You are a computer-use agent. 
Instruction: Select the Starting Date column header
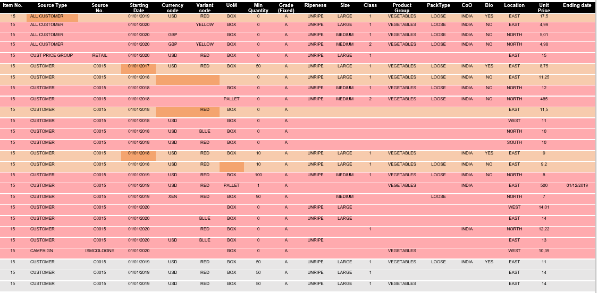pos(138,7)
